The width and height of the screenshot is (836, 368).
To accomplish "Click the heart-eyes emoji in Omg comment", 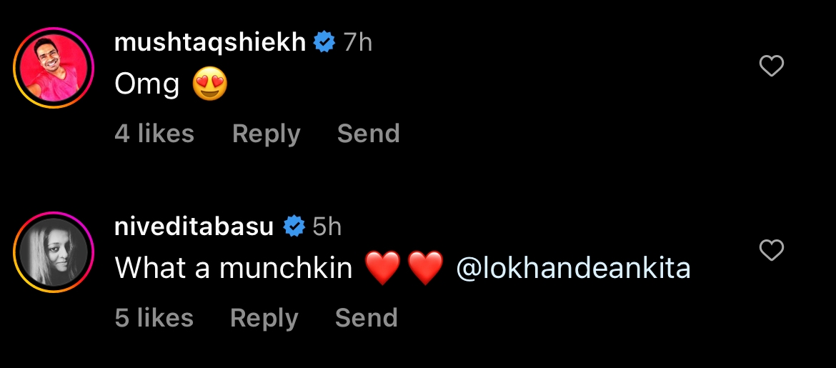I will (210, 86).
